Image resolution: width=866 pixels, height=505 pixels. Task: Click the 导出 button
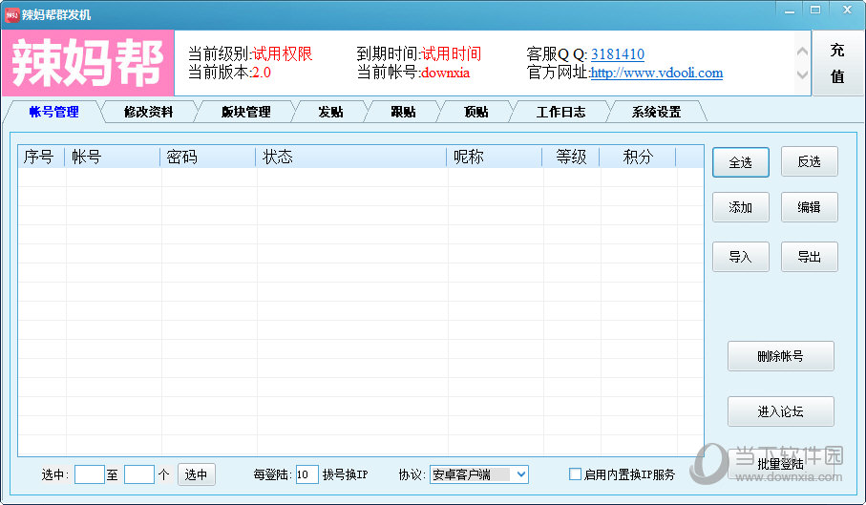point(809,257)
